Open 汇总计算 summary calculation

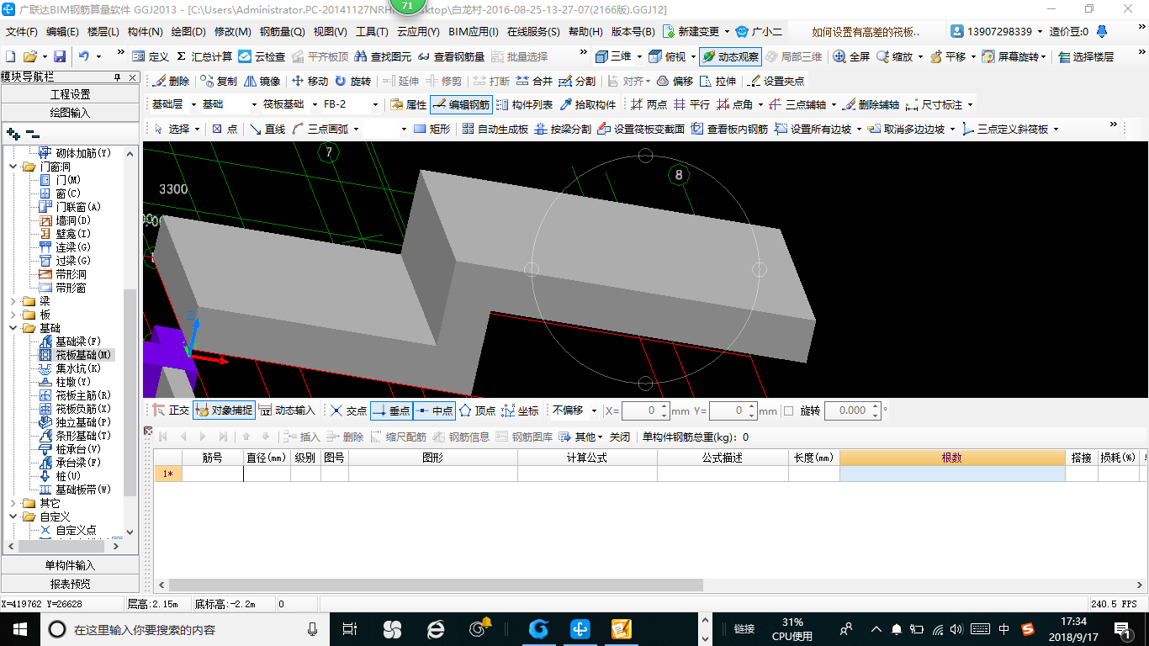[x=204, y=56]
